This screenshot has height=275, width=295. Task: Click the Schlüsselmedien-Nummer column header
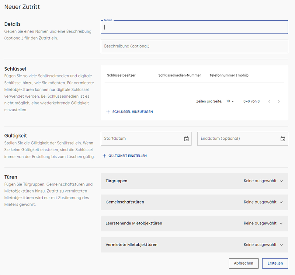(180, 75)
